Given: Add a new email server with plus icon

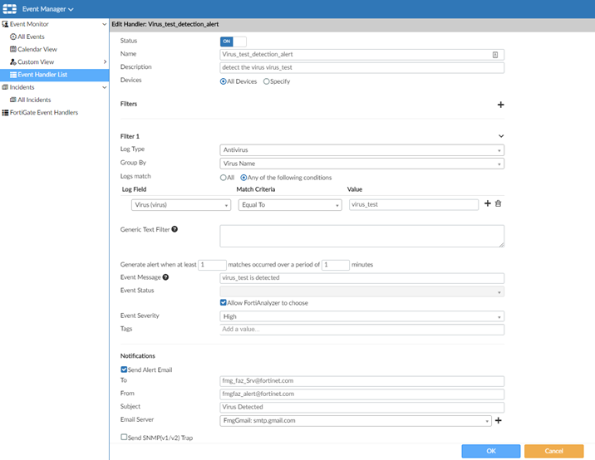Looking at the screenshot, I should (x=499, y=421).
